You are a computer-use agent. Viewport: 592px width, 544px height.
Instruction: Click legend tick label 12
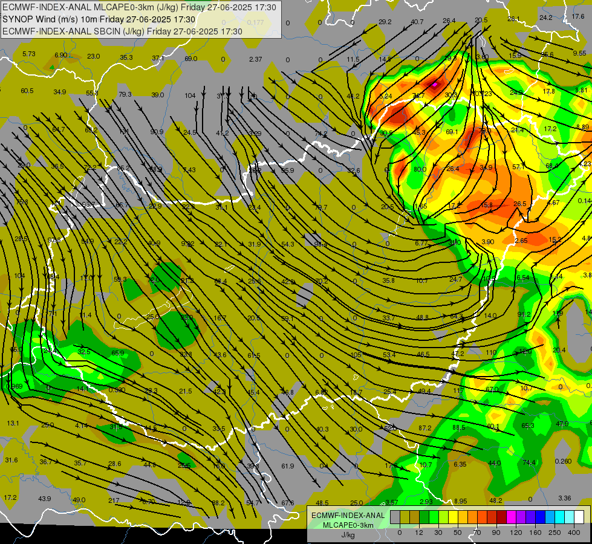tap(418, 533)
